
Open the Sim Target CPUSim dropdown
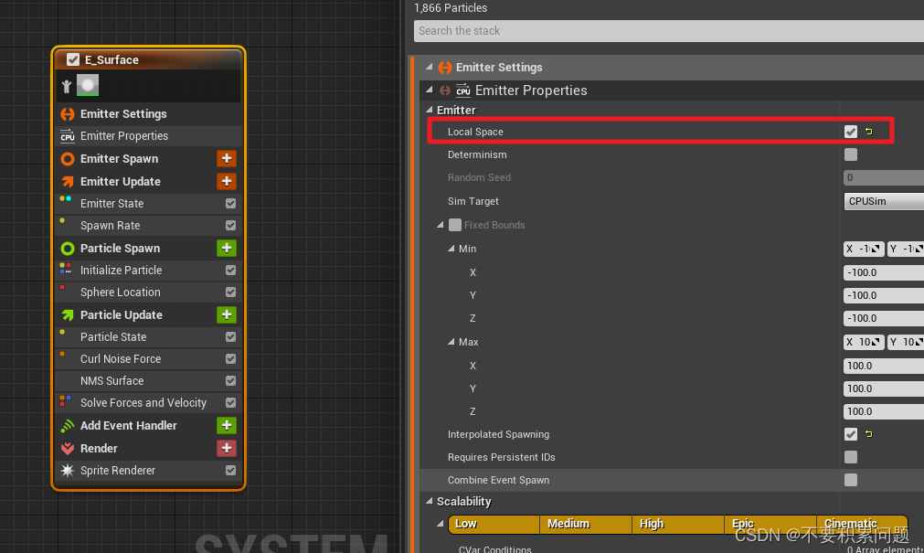884,201
